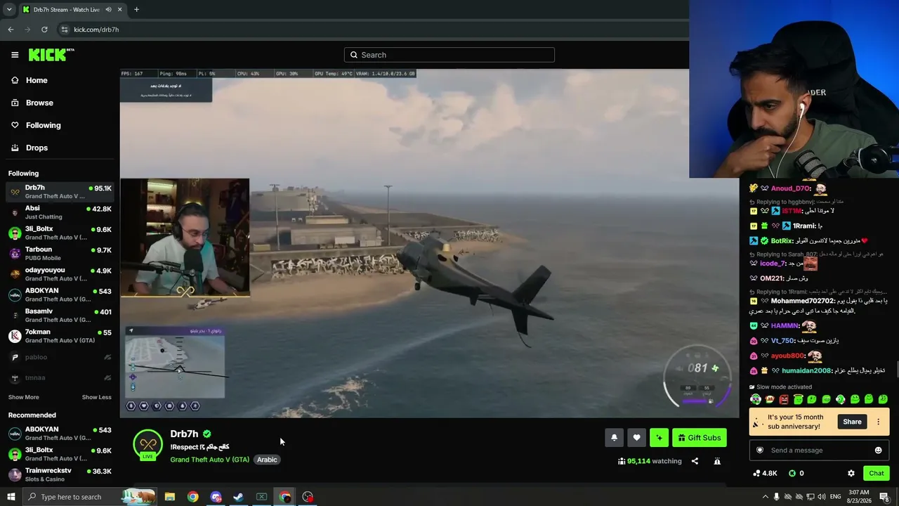Screen dimensions: 899x506
Task: Share the stream via share icon
Action: click(695, 461)
